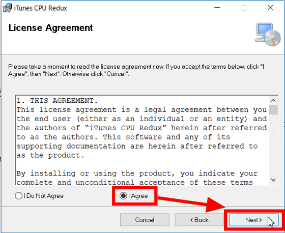The width and height of the screenshot is (285, 233).
Task: Click the "iTunes CPU Redux" window title text
Action: [x=41, y=8]
